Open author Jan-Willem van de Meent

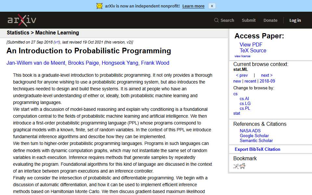pyautogui.click(x=36, y=63)
